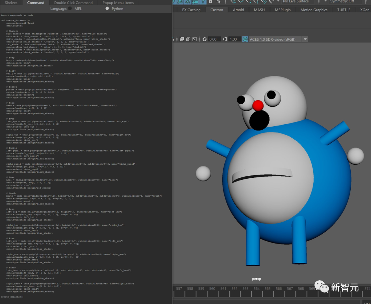The height and width of the screenshot is (304, 371).
Task: Click the first overlapping-squares viewport toolbar icon
Action: [x=182, y=39]
